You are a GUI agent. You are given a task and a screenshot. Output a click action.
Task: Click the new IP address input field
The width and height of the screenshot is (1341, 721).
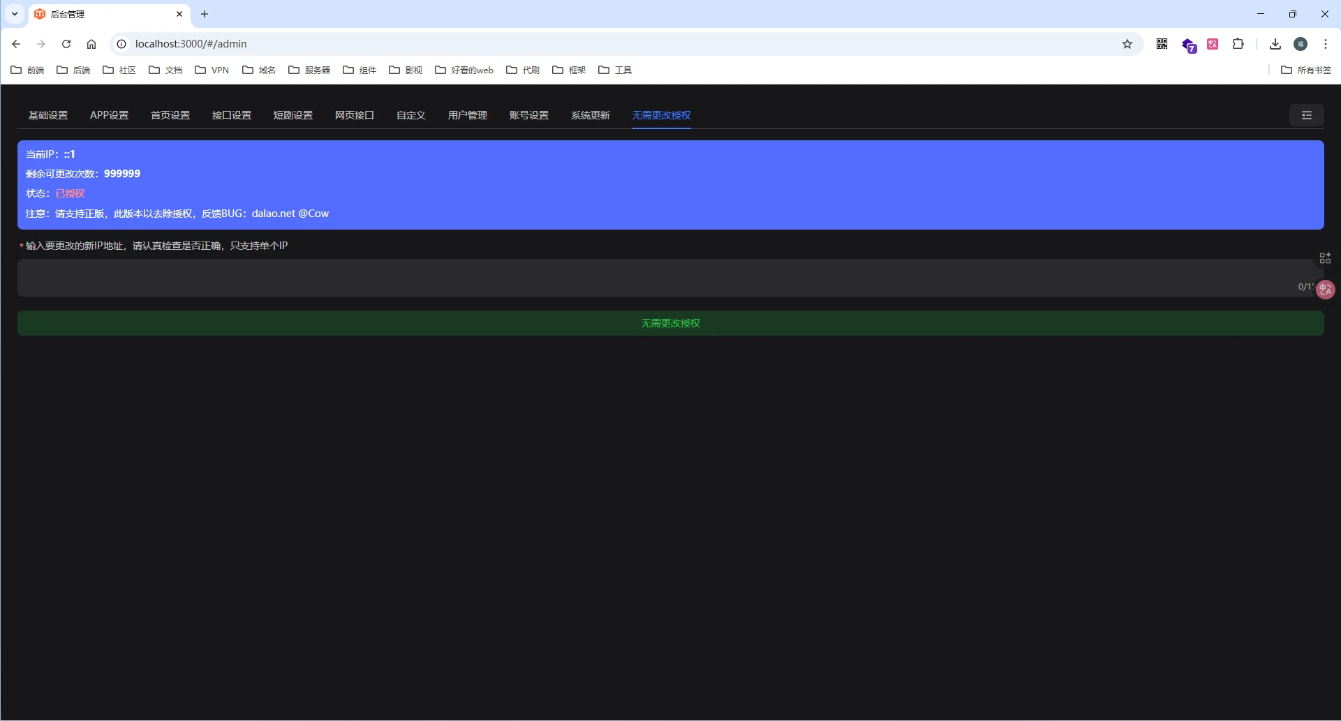tap(656, 278)
